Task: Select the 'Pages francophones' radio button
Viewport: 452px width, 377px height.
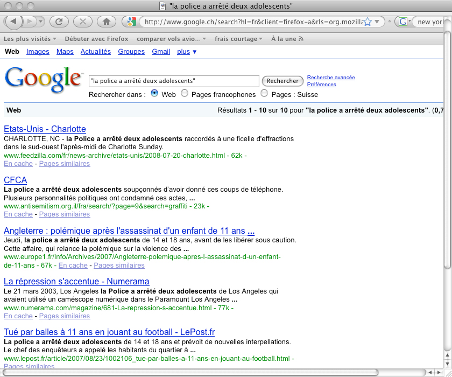Action: click(x=185, y=93)
